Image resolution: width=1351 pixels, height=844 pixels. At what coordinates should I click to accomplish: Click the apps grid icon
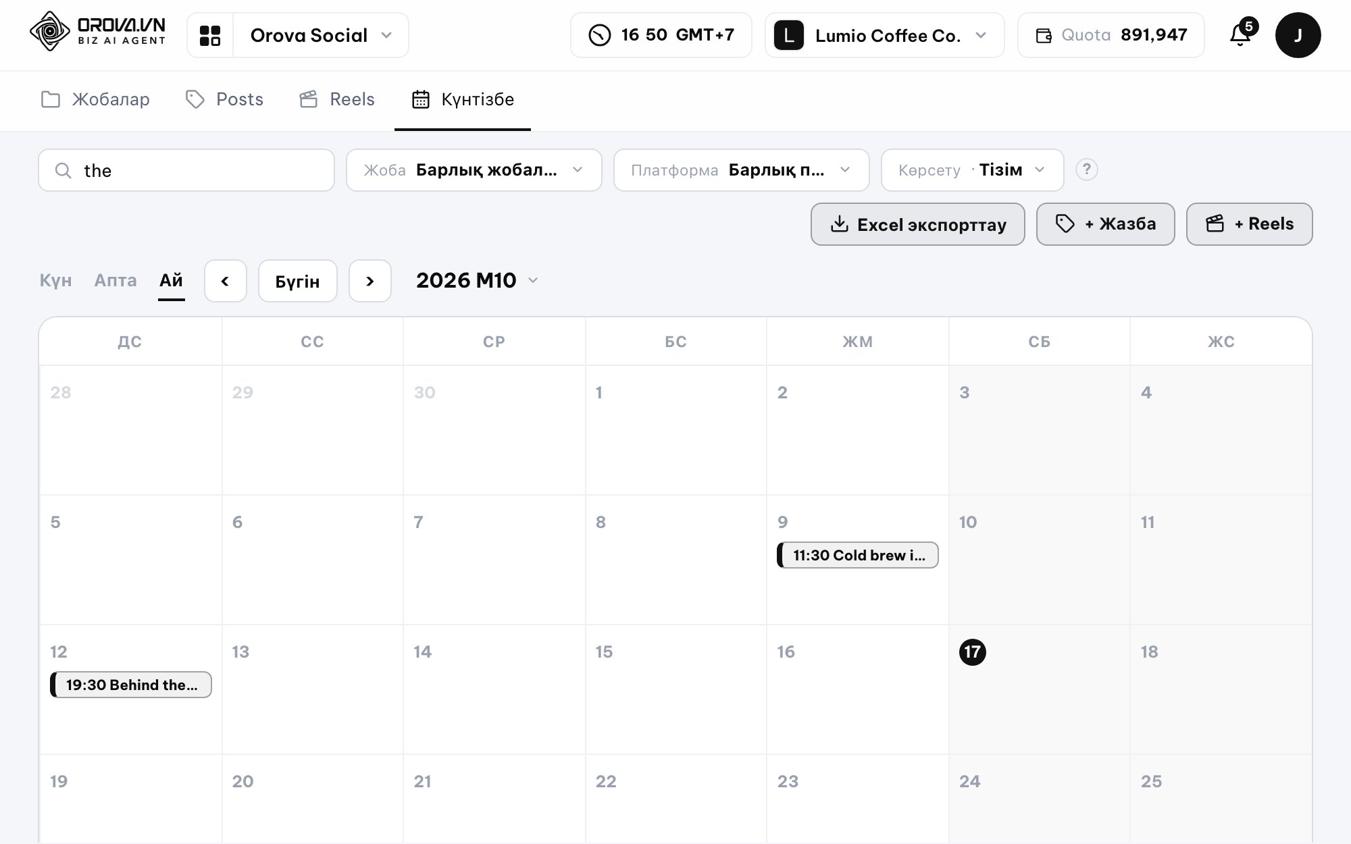(x=210, y=35)
